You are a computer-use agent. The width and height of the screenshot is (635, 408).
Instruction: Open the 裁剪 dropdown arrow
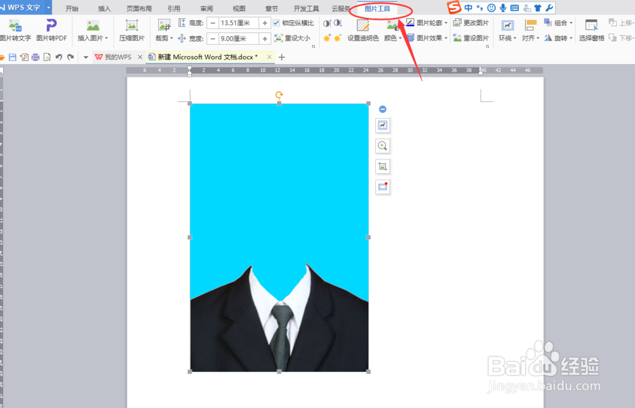[171, 39]
